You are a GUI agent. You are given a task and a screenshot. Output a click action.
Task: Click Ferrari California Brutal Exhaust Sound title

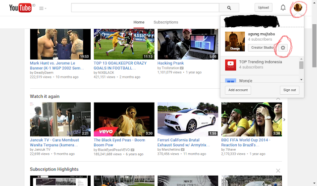[x=184, y=142]
